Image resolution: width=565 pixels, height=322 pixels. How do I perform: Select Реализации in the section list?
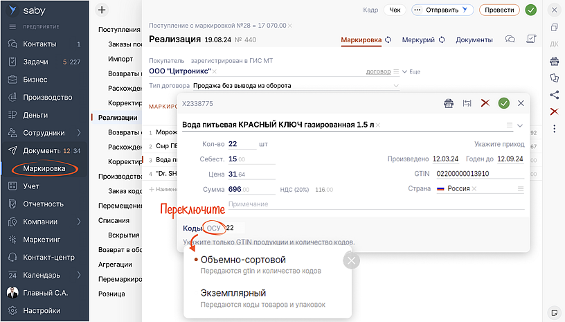[118, 117]
